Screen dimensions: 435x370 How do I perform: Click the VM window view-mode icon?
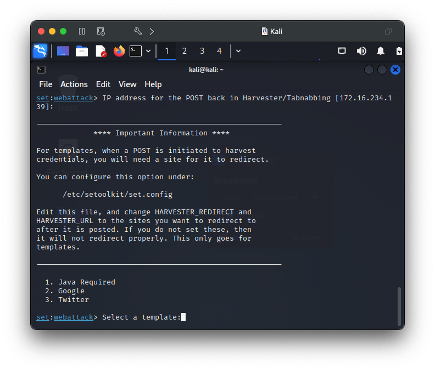pyautogui.click(x=388, y=31)
